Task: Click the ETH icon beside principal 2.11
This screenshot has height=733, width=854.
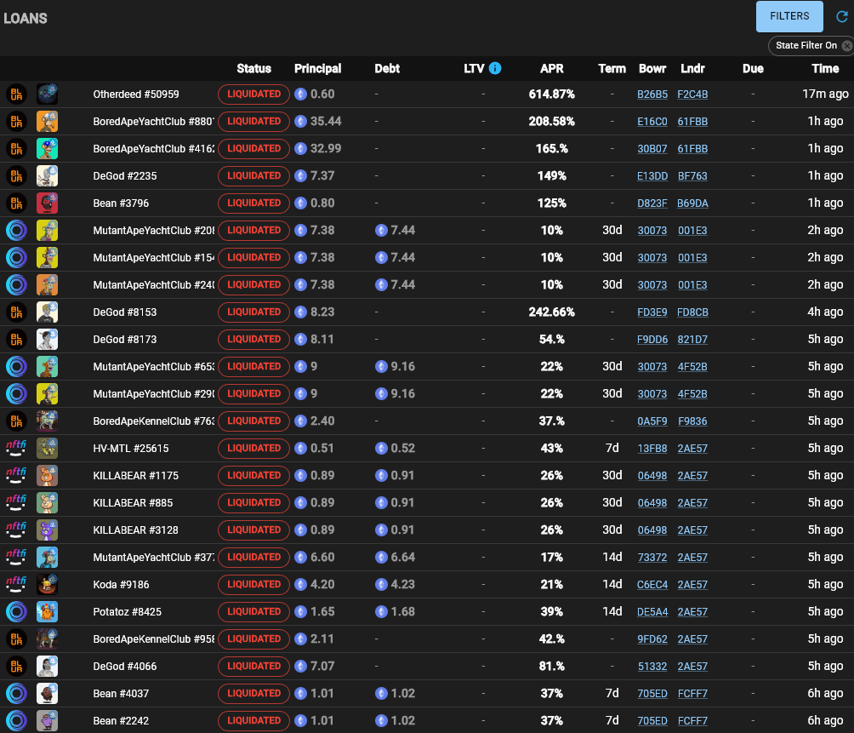Action: pos(300,639)
